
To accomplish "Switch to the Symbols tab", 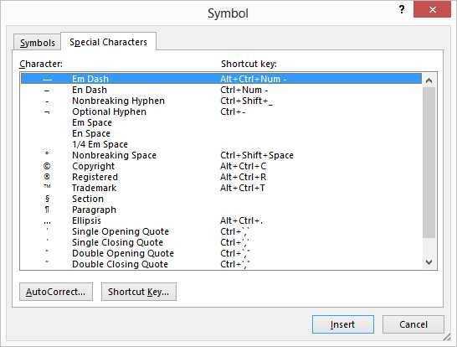I will click(38, 43).
